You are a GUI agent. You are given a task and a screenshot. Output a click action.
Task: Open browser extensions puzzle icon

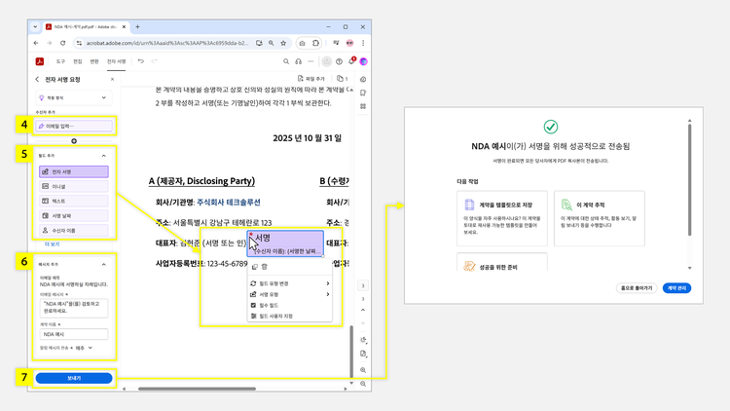pos(315,43)
